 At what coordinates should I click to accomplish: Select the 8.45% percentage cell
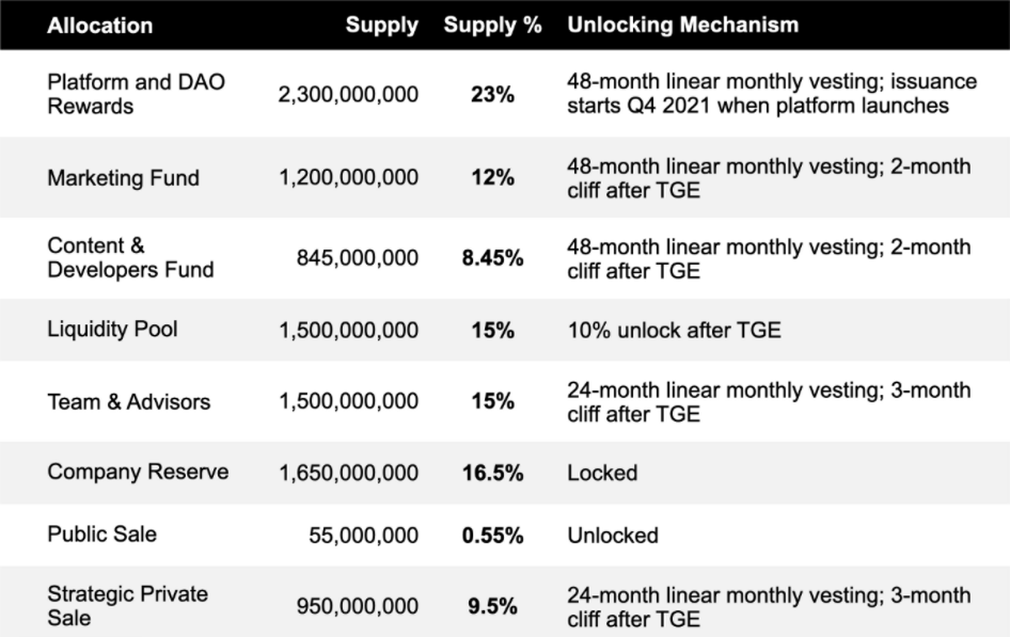[492, 258]
